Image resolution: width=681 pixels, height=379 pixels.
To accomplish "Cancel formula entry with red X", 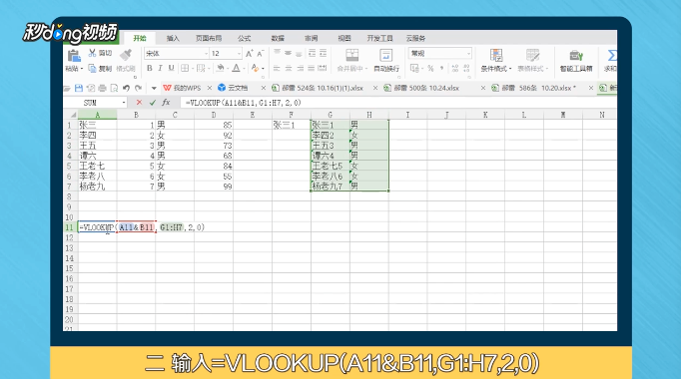I will point(139,103).
